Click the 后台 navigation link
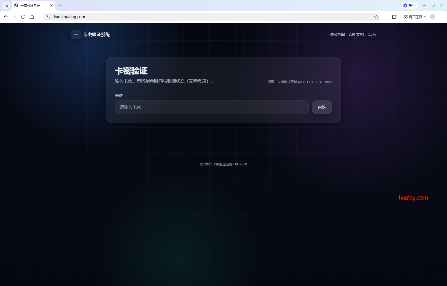 [x=372, y=34]
